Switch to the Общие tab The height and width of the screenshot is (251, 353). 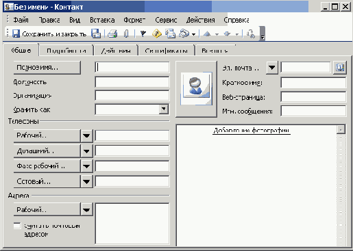21,50
